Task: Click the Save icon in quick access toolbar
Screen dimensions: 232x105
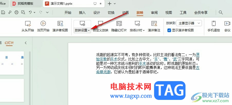Action: [3, 13]
